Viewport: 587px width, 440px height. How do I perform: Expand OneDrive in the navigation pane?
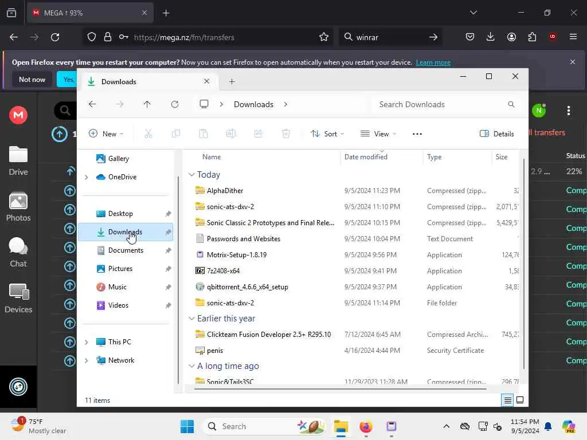pyautogui.click(x=87, y=177)
